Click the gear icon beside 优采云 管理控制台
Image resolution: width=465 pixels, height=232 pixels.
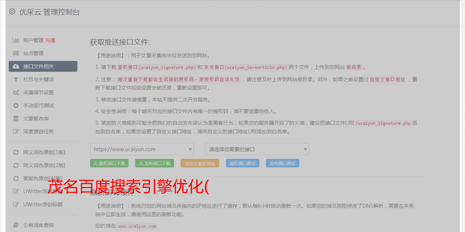(12, 12)
